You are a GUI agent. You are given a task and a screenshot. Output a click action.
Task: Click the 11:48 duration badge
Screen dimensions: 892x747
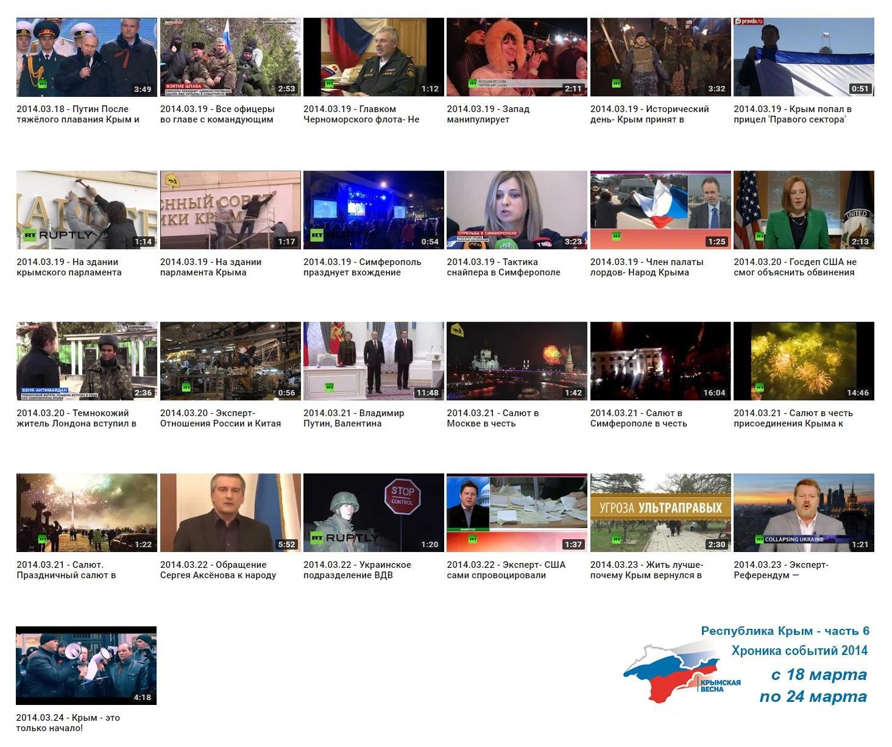(428, 393)
